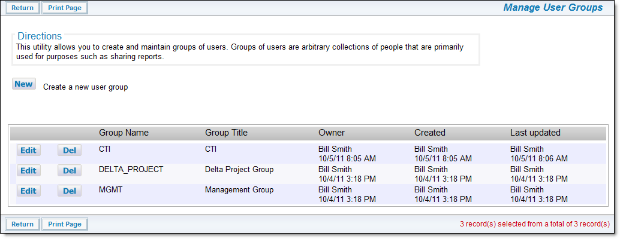Select the Group Name column header
620x239 pixels.
click(x=124, y=133)
